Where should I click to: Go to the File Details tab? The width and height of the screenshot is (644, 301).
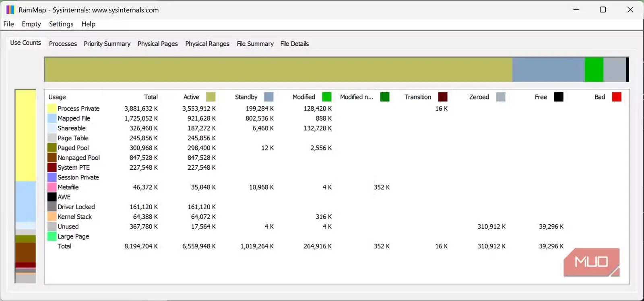coord(295,44)
